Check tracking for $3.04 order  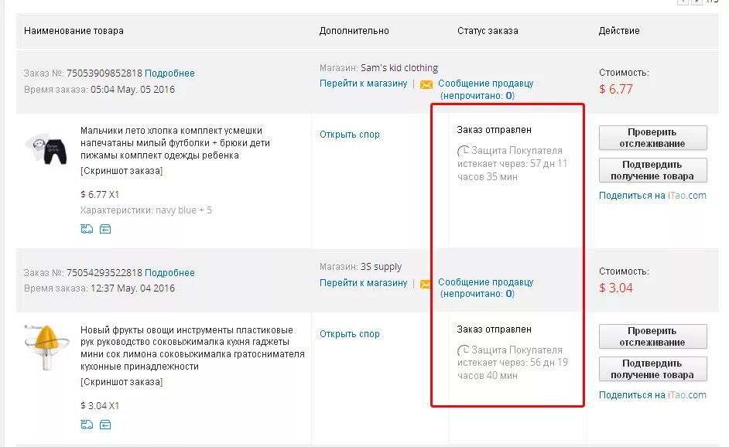652,336
